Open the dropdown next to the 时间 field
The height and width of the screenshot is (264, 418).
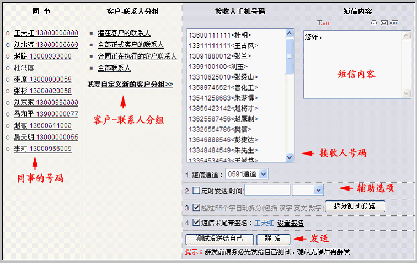(x=307, y=190)
